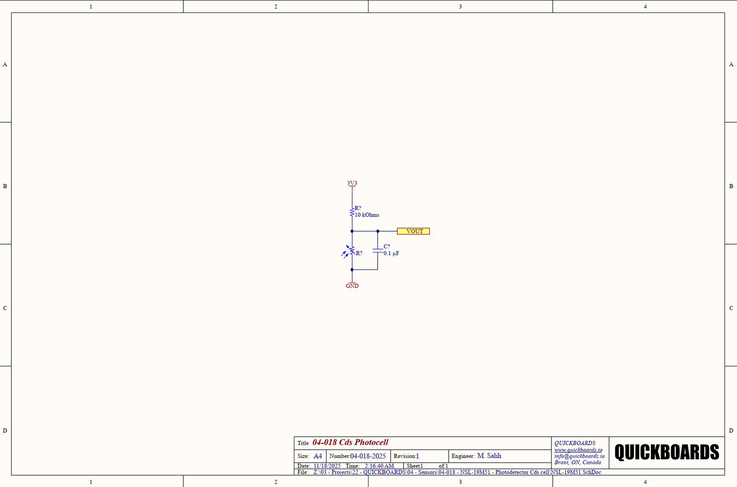Viewport: 737px width, 487px height.
Task: Select the 0.1 µF capacitor symbol
Action: 378,250
